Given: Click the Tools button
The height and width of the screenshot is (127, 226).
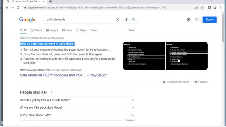Looking at the screenshot, I should [x=132, y=30].
